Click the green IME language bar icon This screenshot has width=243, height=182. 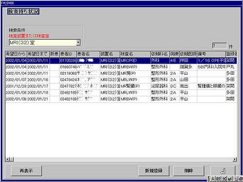[229, 179]
